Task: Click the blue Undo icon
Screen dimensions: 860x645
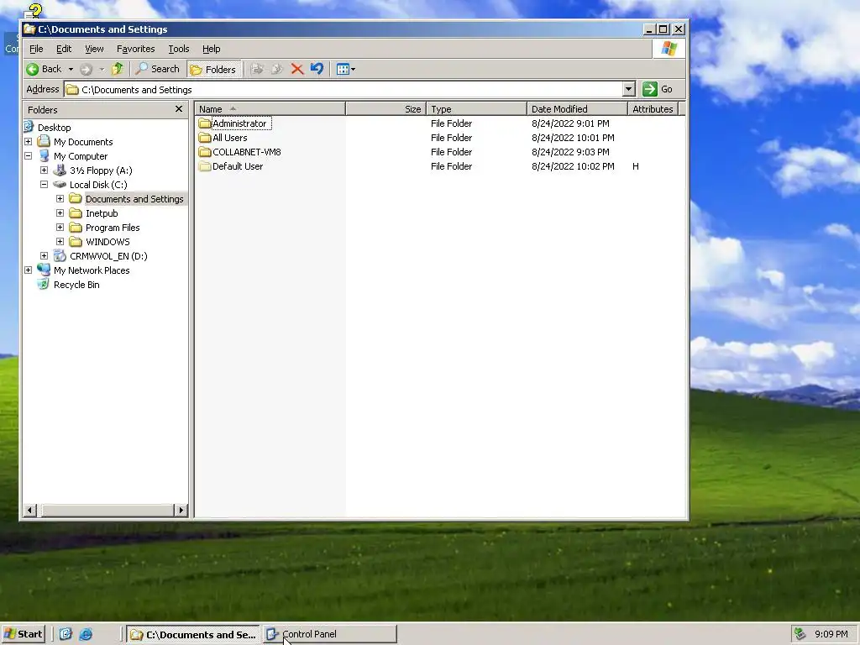Action: coord(317,69)
